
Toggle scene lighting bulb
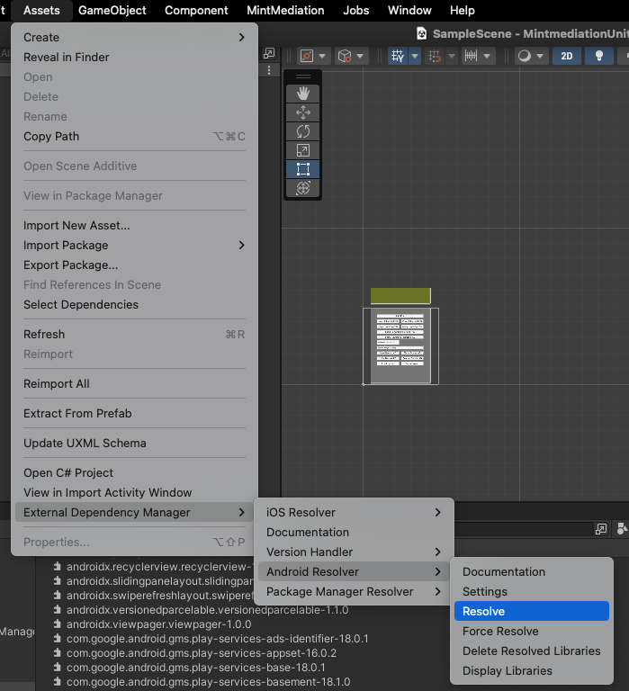click(x=599, y=56)
